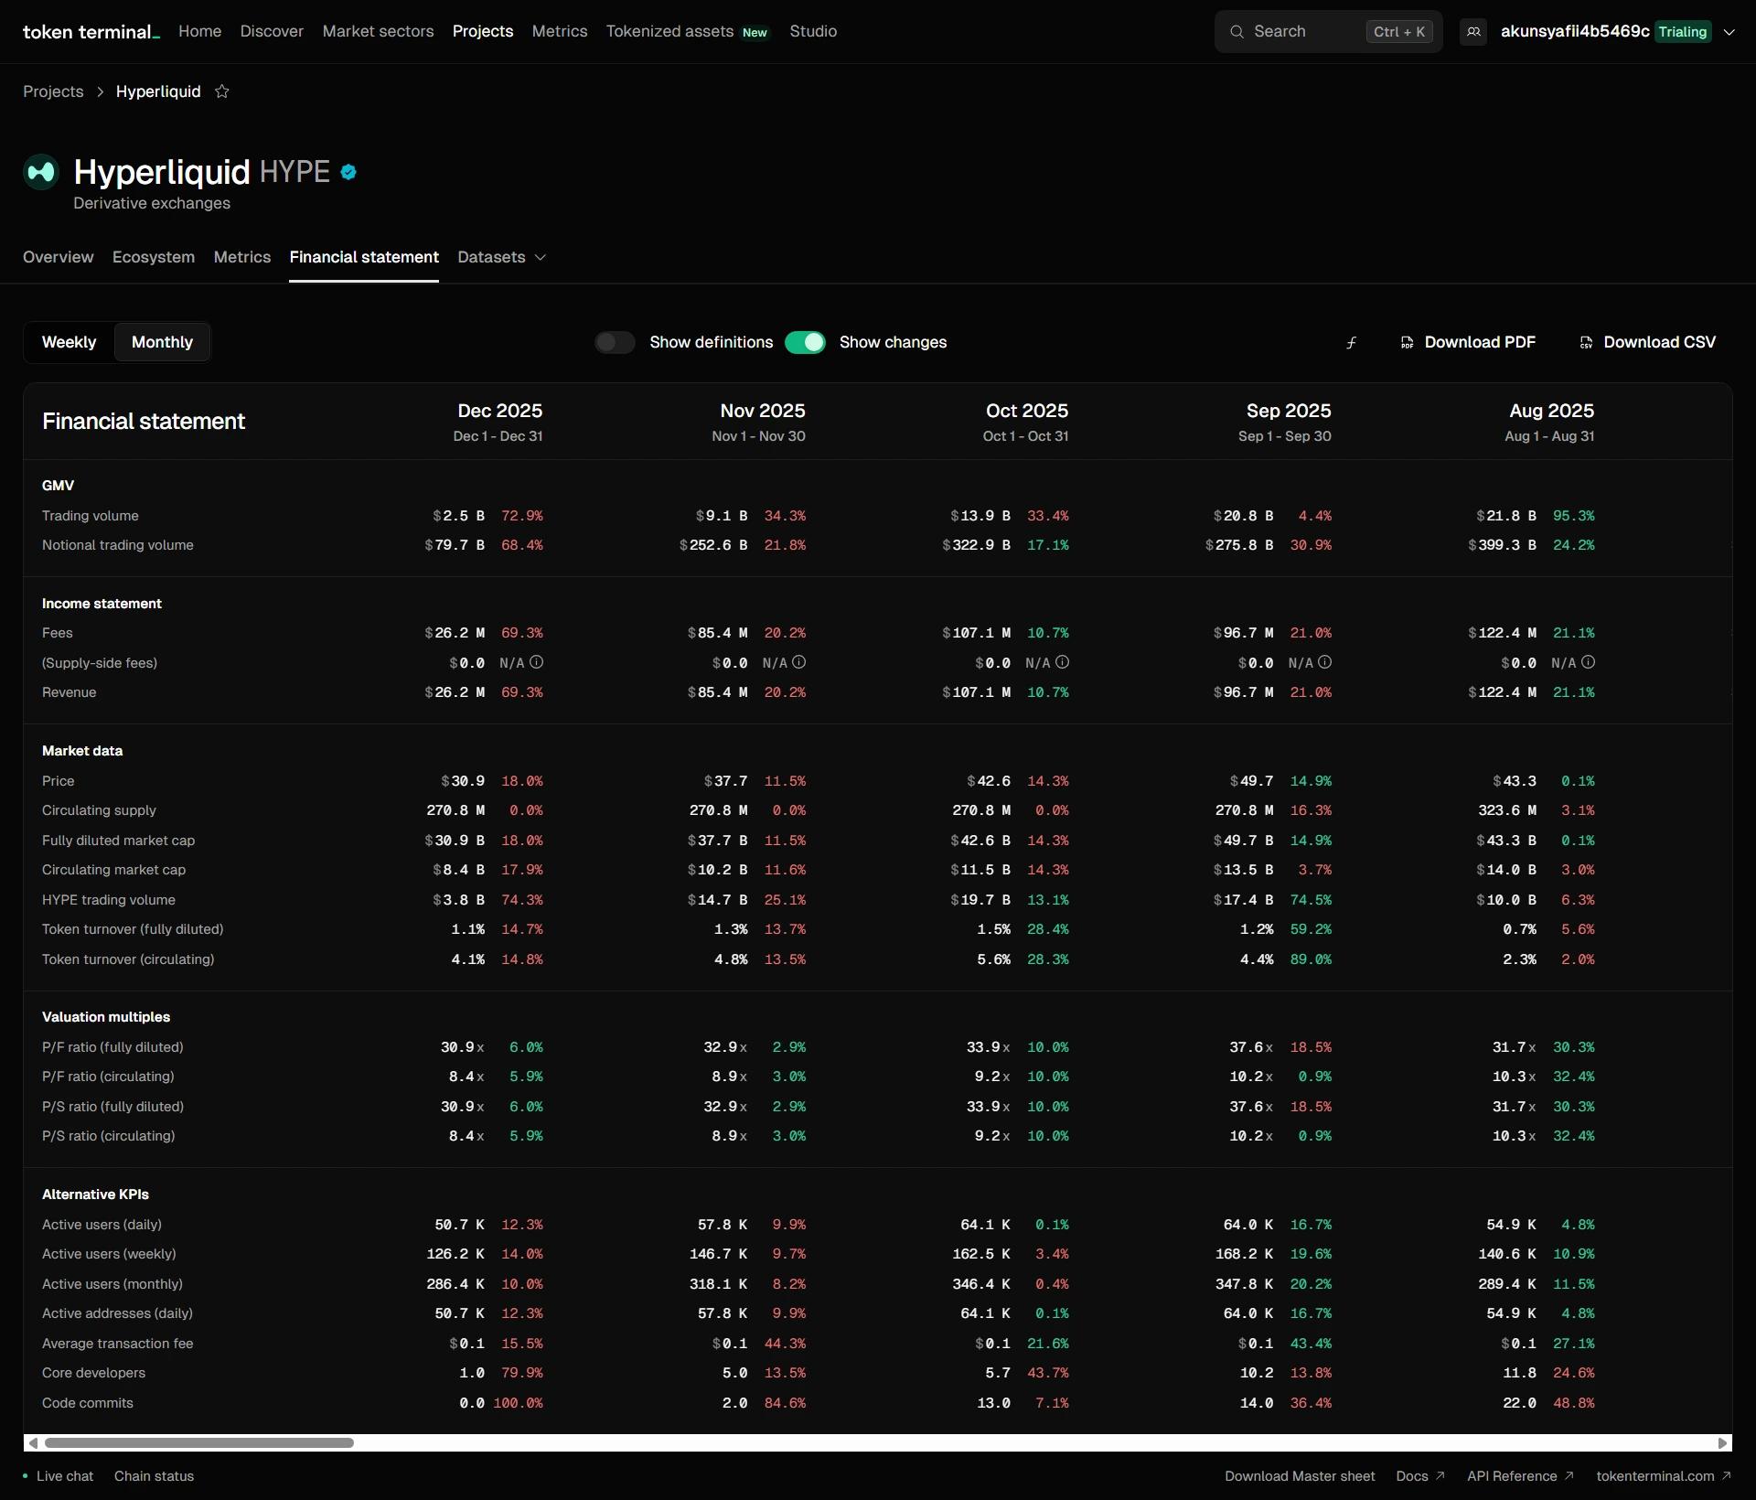The image size is (1756, 1500).
Task: Click the Download Master sheet link
Action: click(1300, 1475)
